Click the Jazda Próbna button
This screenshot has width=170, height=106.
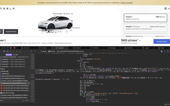click(x=11, y=32)
